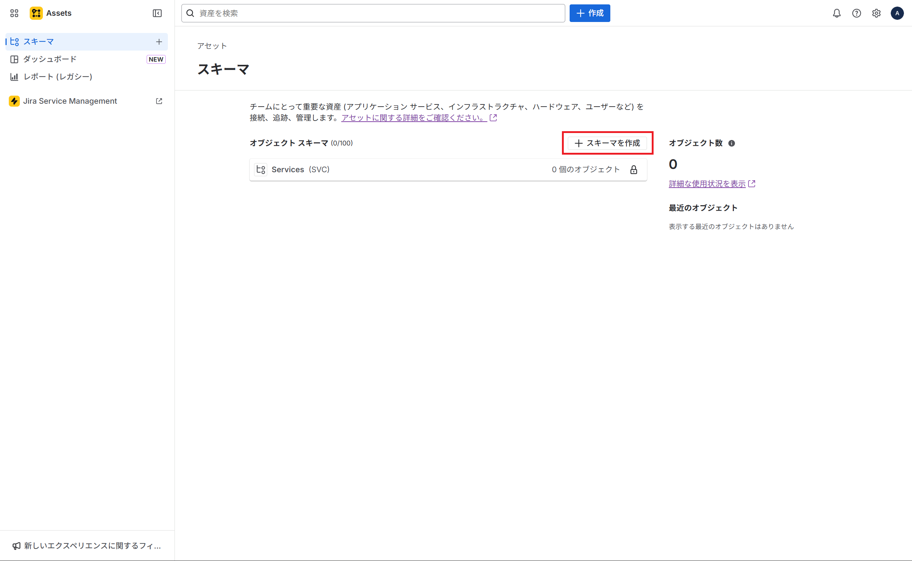Open the notifications bell
Image resolution: width=912 pixels, height=561 pixels.
click(x=836, y=13)
